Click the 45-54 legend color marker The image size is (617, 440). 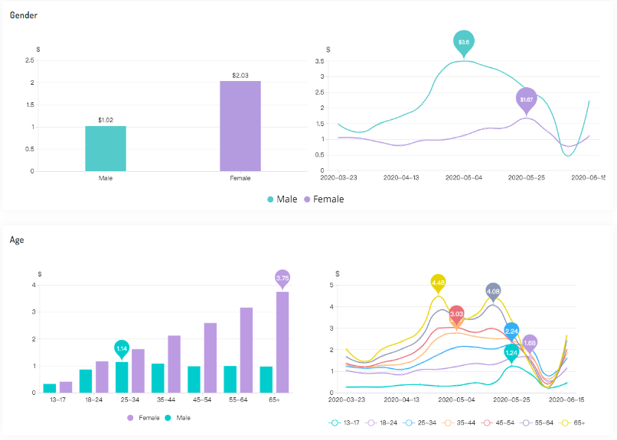[x=487, y=422]
